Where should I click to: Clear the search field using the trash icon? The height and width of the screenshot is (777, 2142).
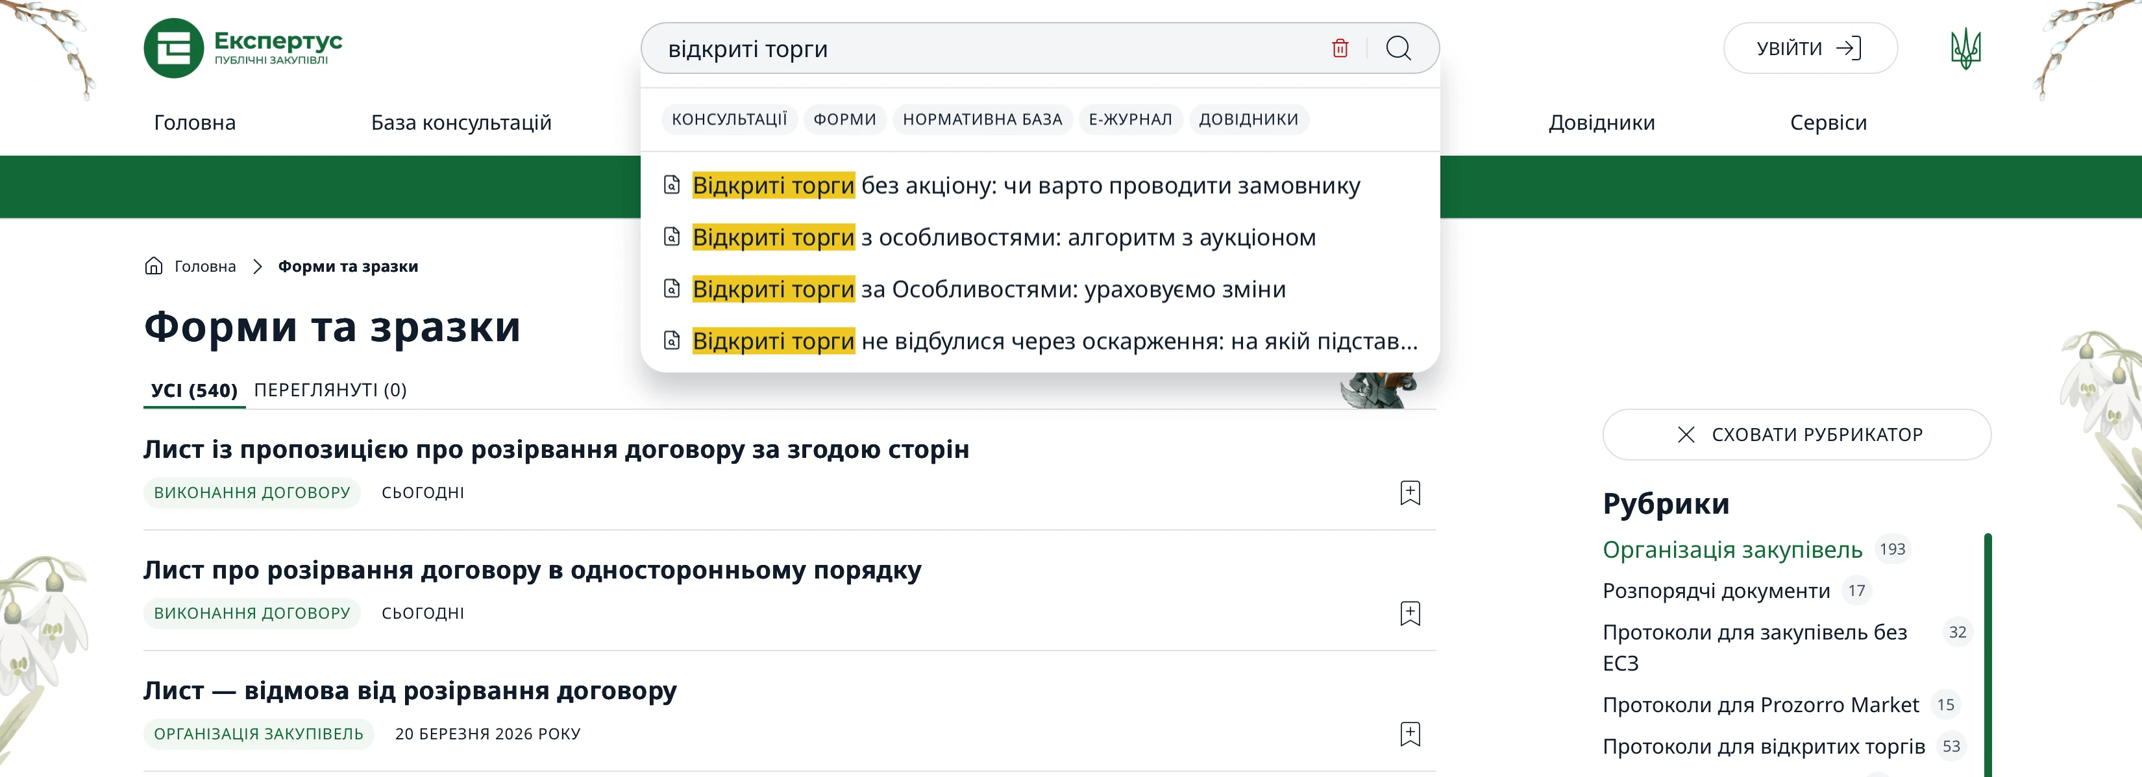pyautogui.click(x=1340, y=48)
